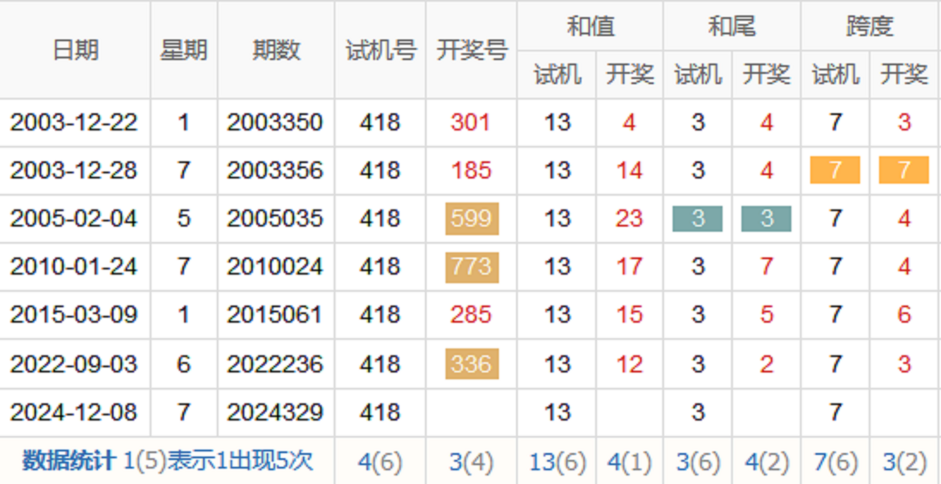The width and height of the screenshot is (941, 484).
Task: Open the 数据统计 label in footer
Action: (x=69, y=461)
